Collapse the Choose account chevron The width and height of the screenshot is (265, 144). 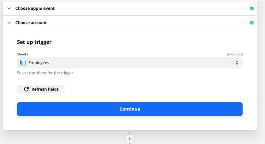point(9,23)
